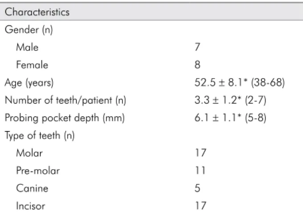Image resolution: width=303 pixels, height=212 pixels.
Task: Click the Male row label
Action: coord(27,47)
